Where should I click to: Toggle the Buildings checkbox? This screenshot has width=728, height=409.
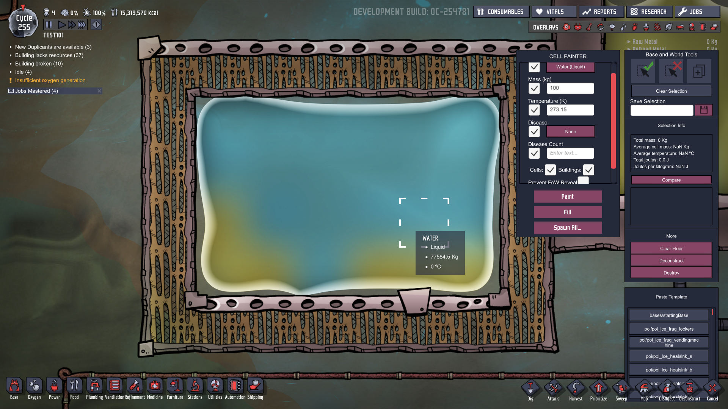click(588, 170)
